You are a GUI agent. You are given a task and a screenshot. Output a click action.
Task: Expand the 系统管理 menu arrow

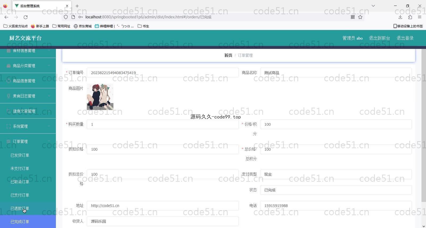click(x=49, y=126)
